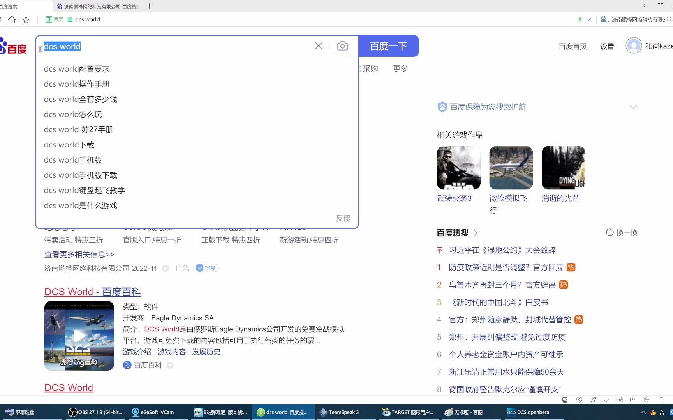The width and height of the screenshot is (673, 420).
Task: Open the browser mode dropdown arrow in address bar
Action: [589, 19]
